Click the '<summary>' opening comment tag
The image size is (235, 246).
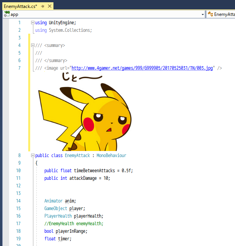tap(55, 45)
